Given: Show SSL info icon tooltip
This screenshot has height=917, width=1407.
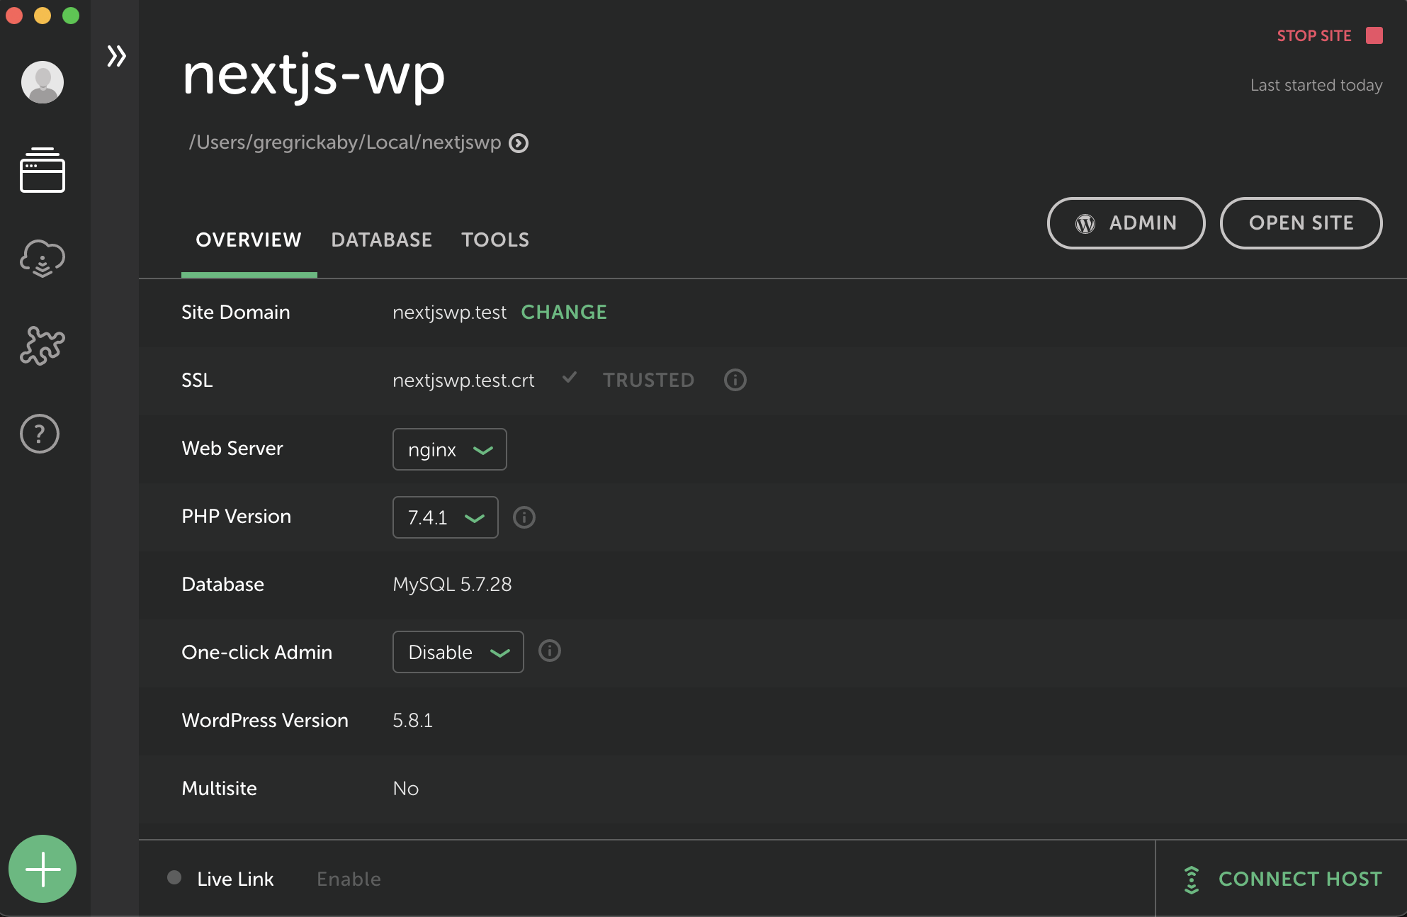Looking at the screenshot, I should coord(735,380).
